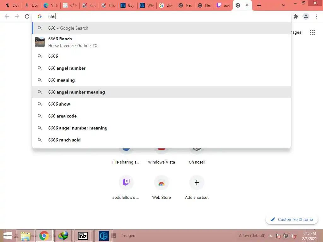The image size is (323, 242).
Task: Open File Explorer from the taskbar
Action: click(x=26, y=236)
